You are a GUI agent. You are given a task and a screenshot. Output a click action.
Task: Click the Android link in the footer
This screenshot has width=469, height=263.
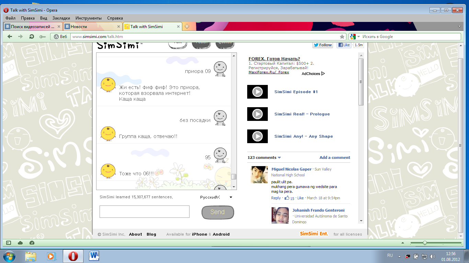tap(221, 234)
